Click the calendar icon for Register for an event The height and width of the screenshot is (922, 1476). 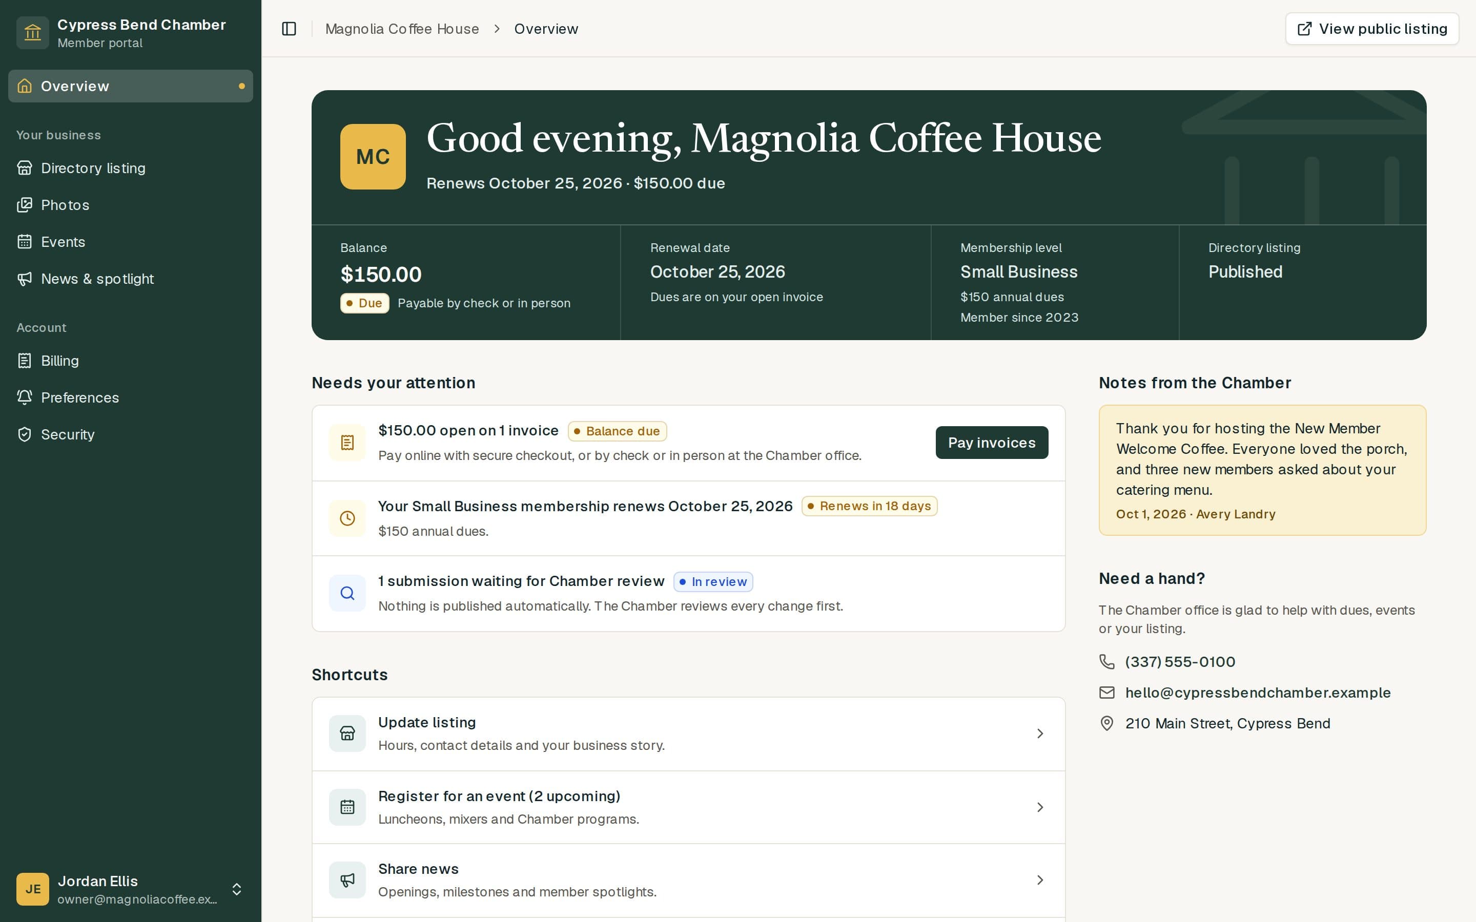[347, 807]
